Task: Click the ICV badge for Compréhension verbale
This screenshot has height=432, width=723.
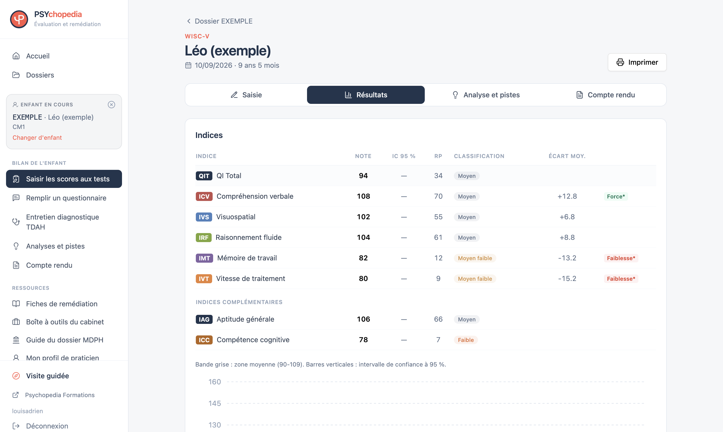Action: click(x=204, y=196)
